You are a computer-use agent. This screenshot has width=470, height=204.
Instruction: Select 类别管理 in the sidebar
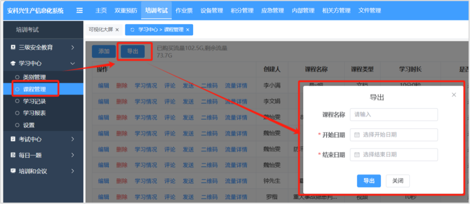tap(34, 77)
